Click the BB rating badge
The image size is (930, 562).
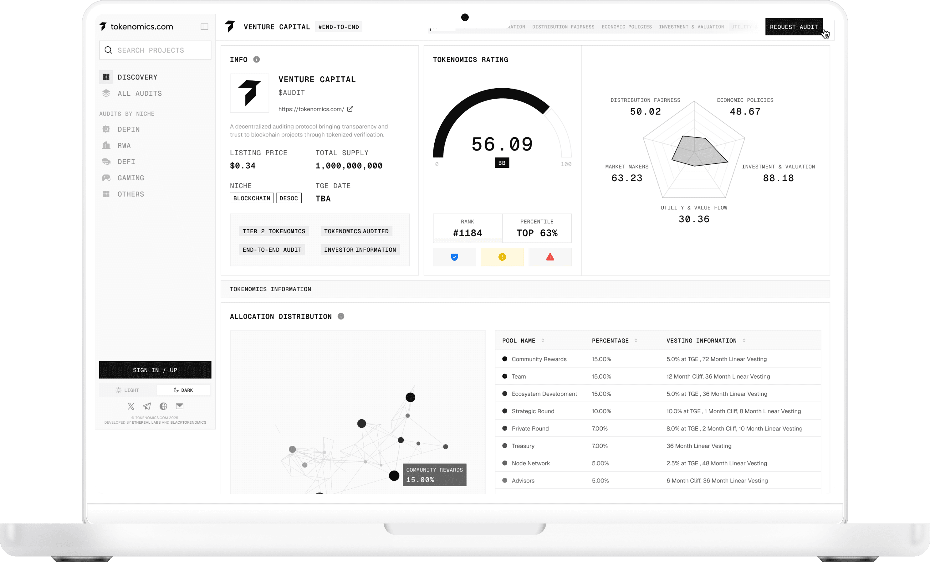click(x=502, y=163)
